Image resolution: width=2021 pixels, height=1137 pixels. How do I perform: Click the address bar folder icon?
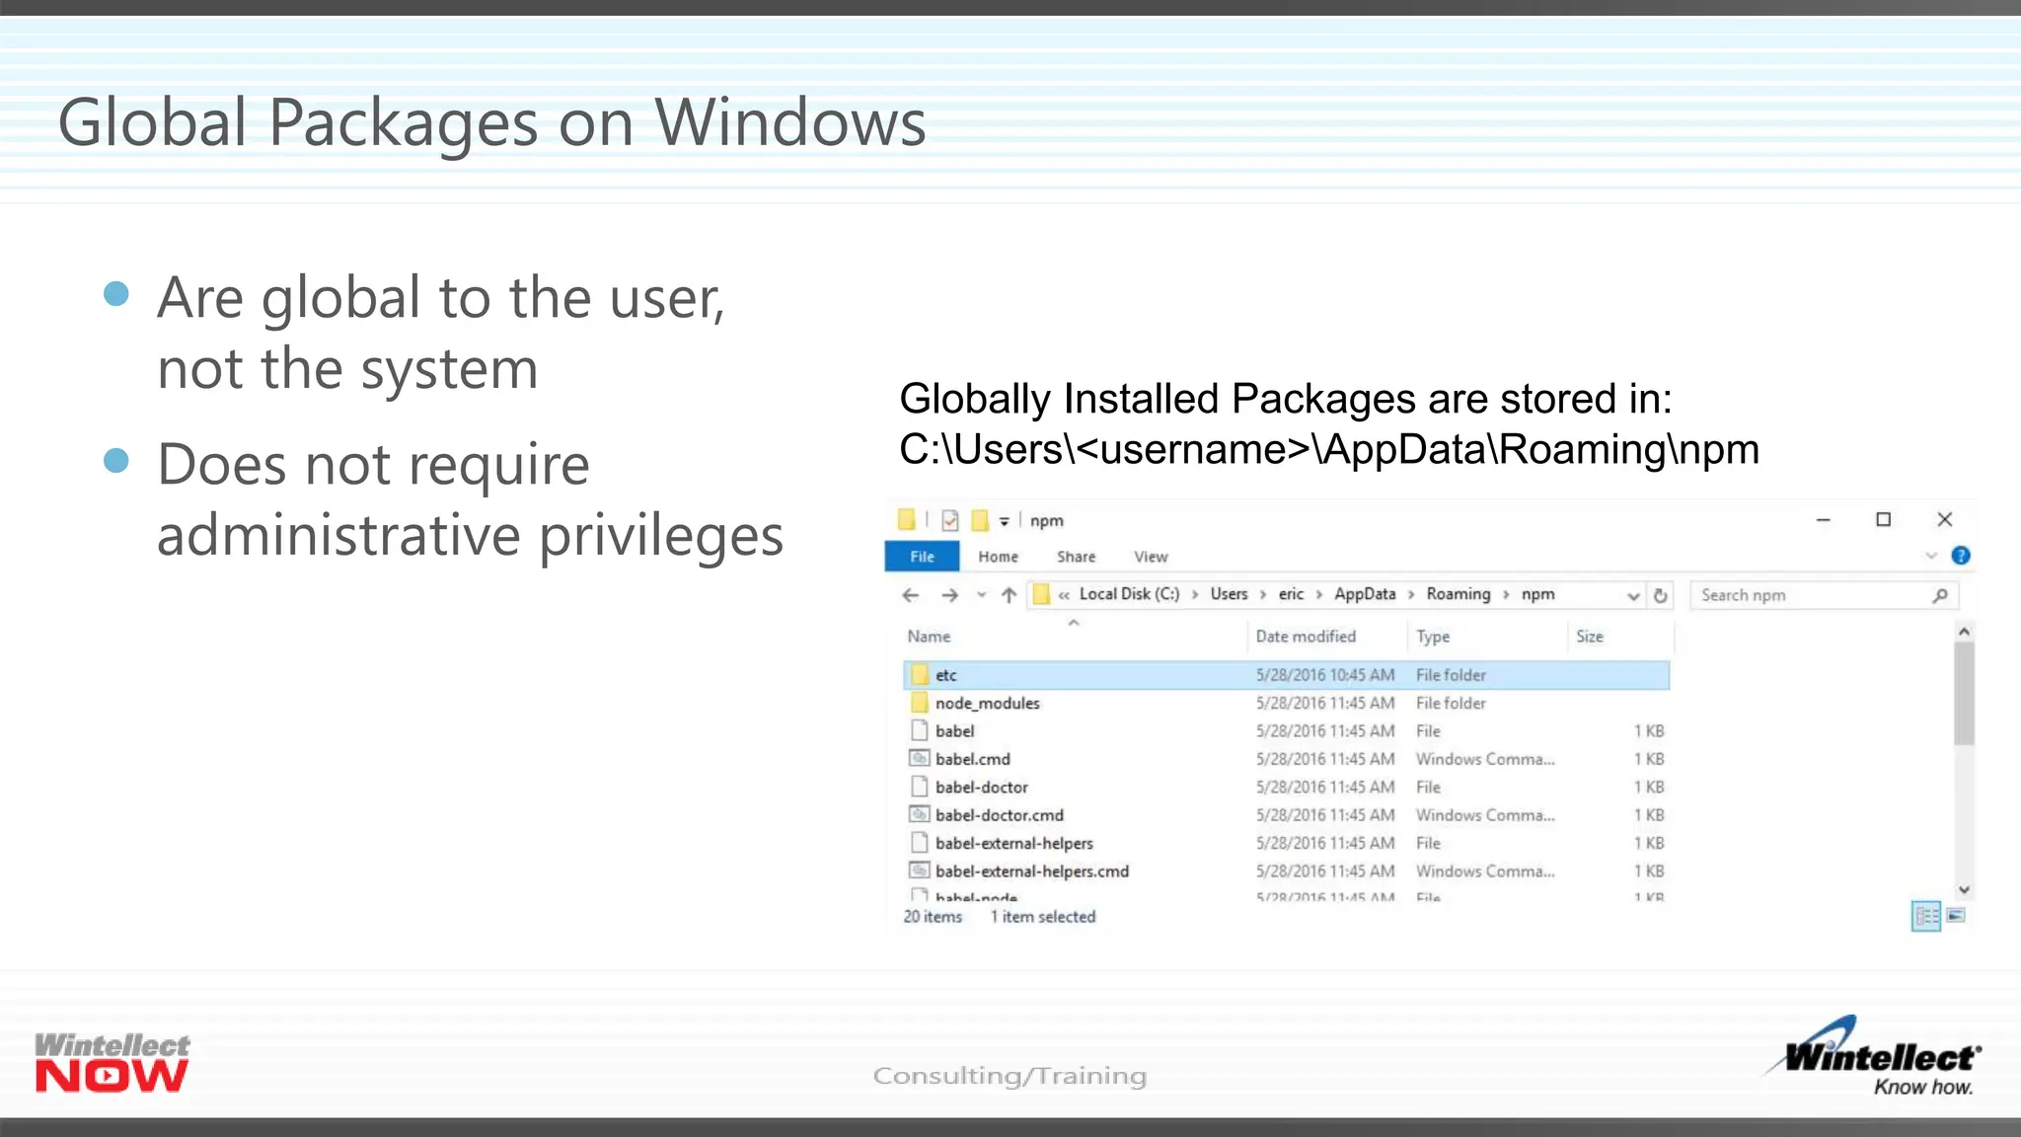click(1040, 594)
